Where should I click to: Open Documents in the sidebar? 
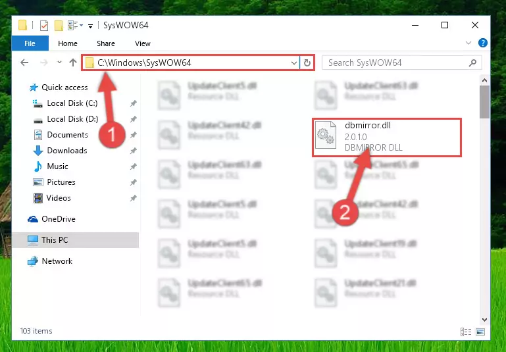[67, 135]
